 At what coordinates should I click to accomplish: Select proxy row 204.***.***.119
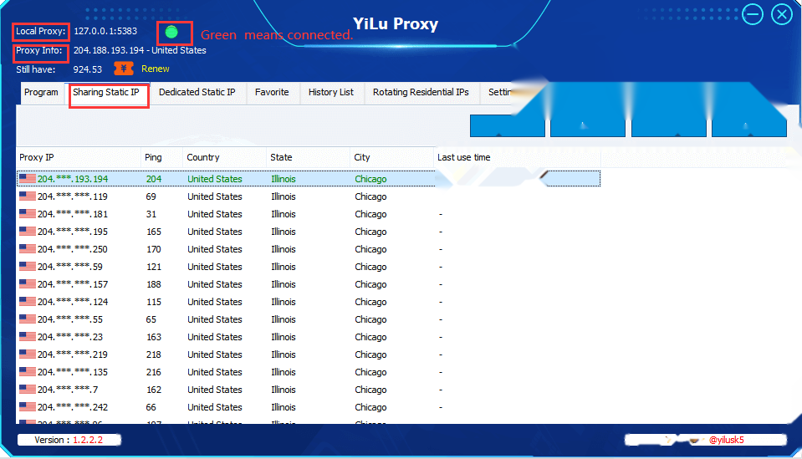309,196
